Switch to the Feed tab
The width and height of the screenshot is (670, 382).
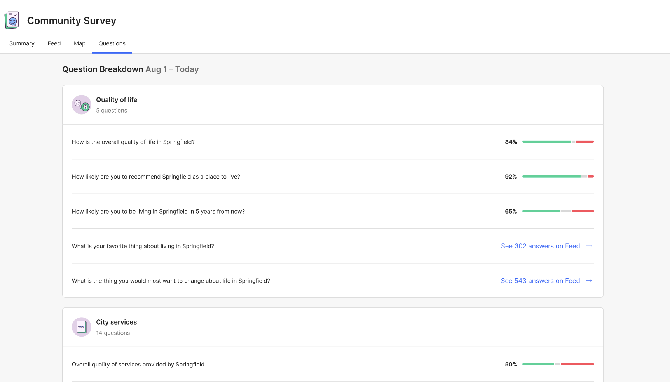tap(54, 43)
